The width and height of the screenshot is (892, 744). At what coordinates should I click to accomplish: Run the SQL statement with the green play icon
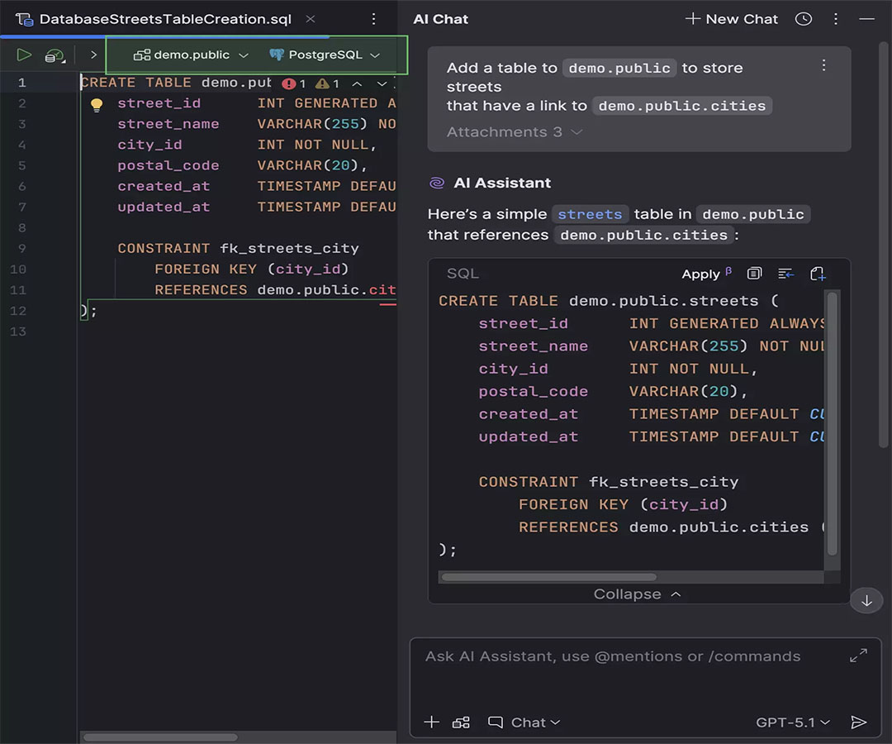point(25,55)
